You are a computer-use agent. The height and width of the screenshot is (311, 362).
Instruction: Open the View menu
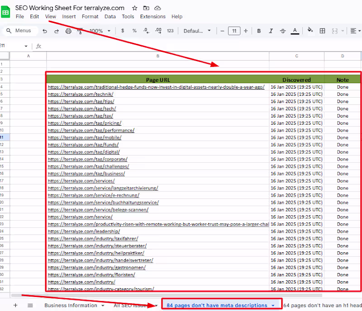[x=51, y=17]
